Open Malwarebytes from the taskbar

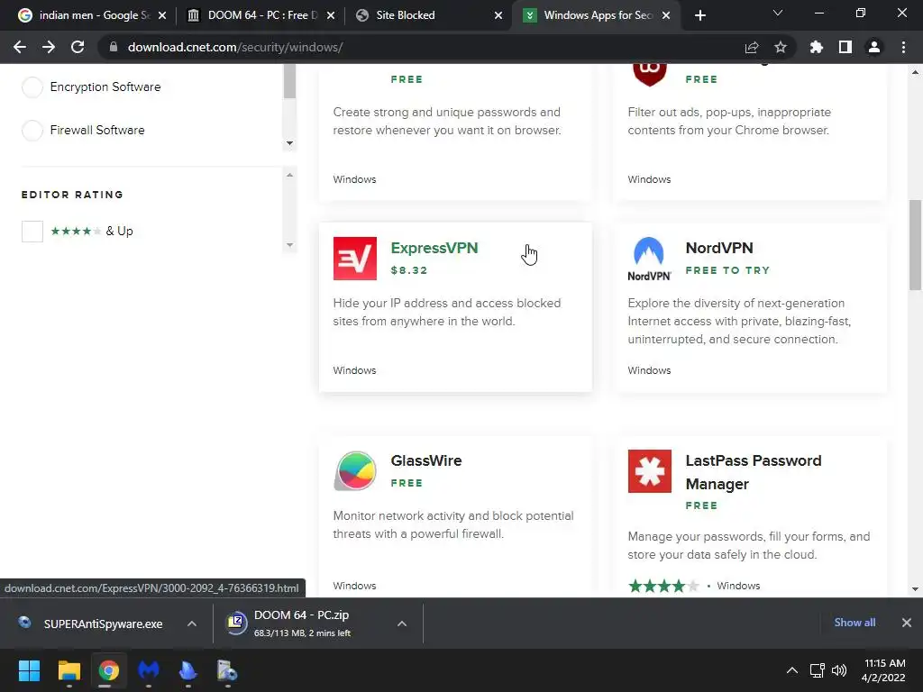click(x=149, y=670)
